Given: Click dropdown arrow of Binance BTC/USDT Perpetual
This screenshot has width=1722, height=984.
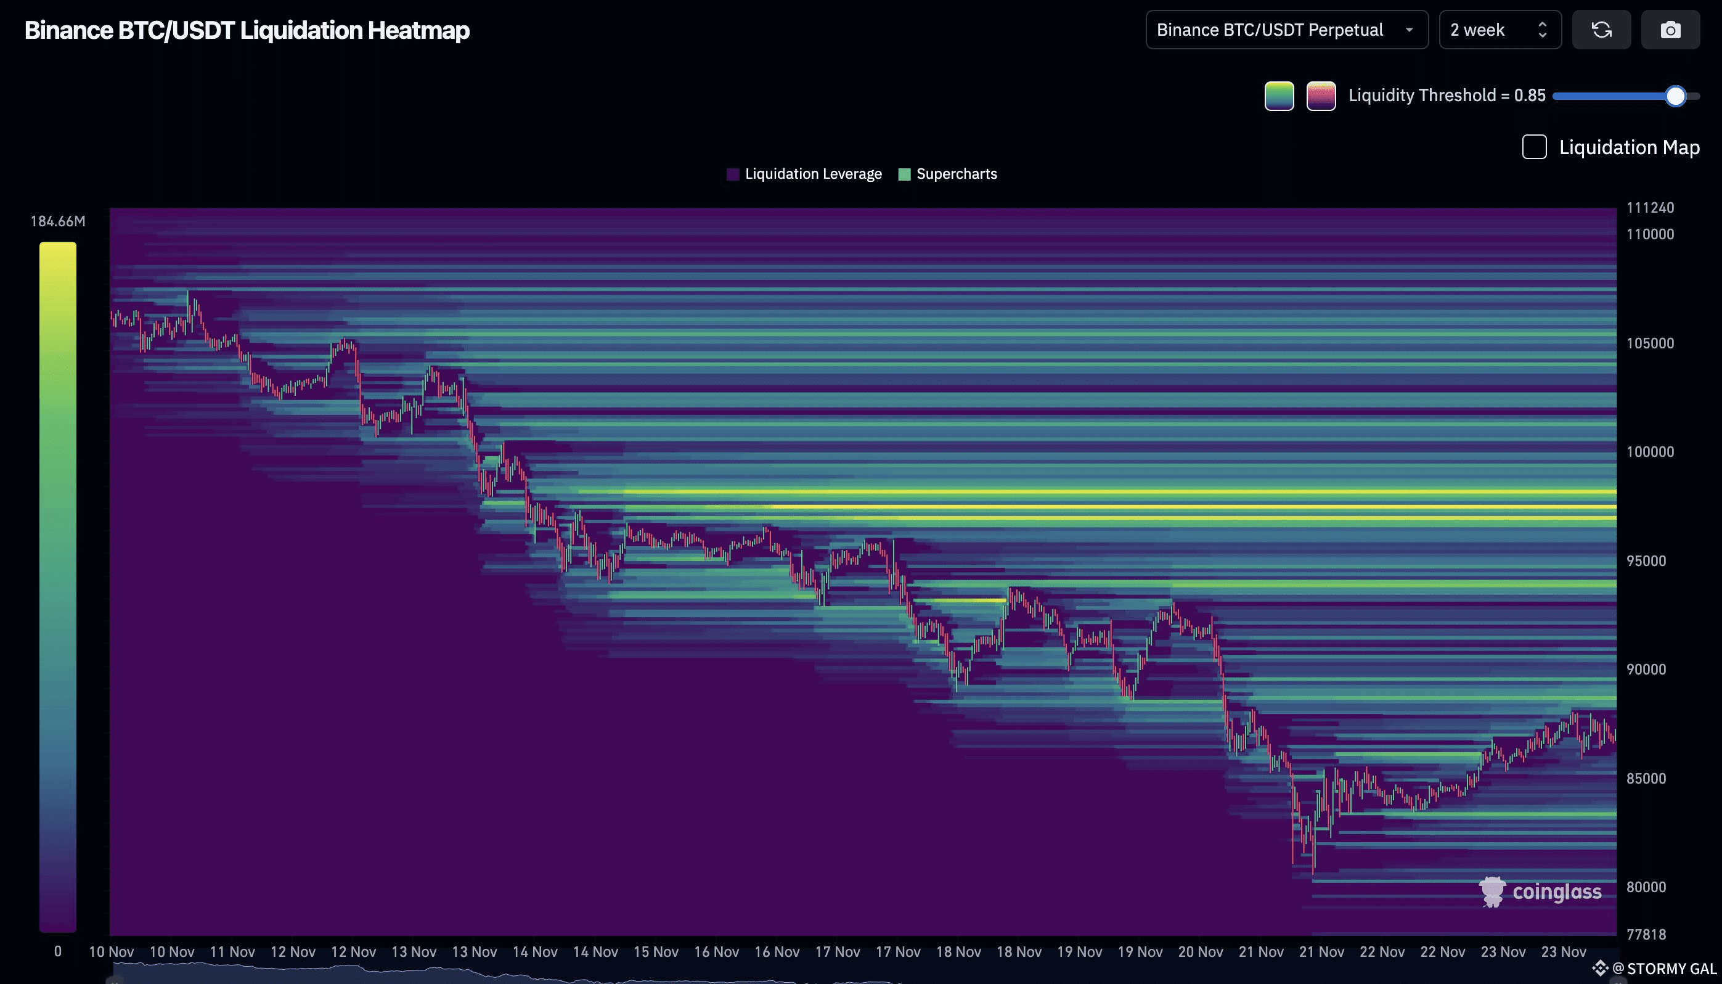Looking at the screenshot, I should 1409,30.
